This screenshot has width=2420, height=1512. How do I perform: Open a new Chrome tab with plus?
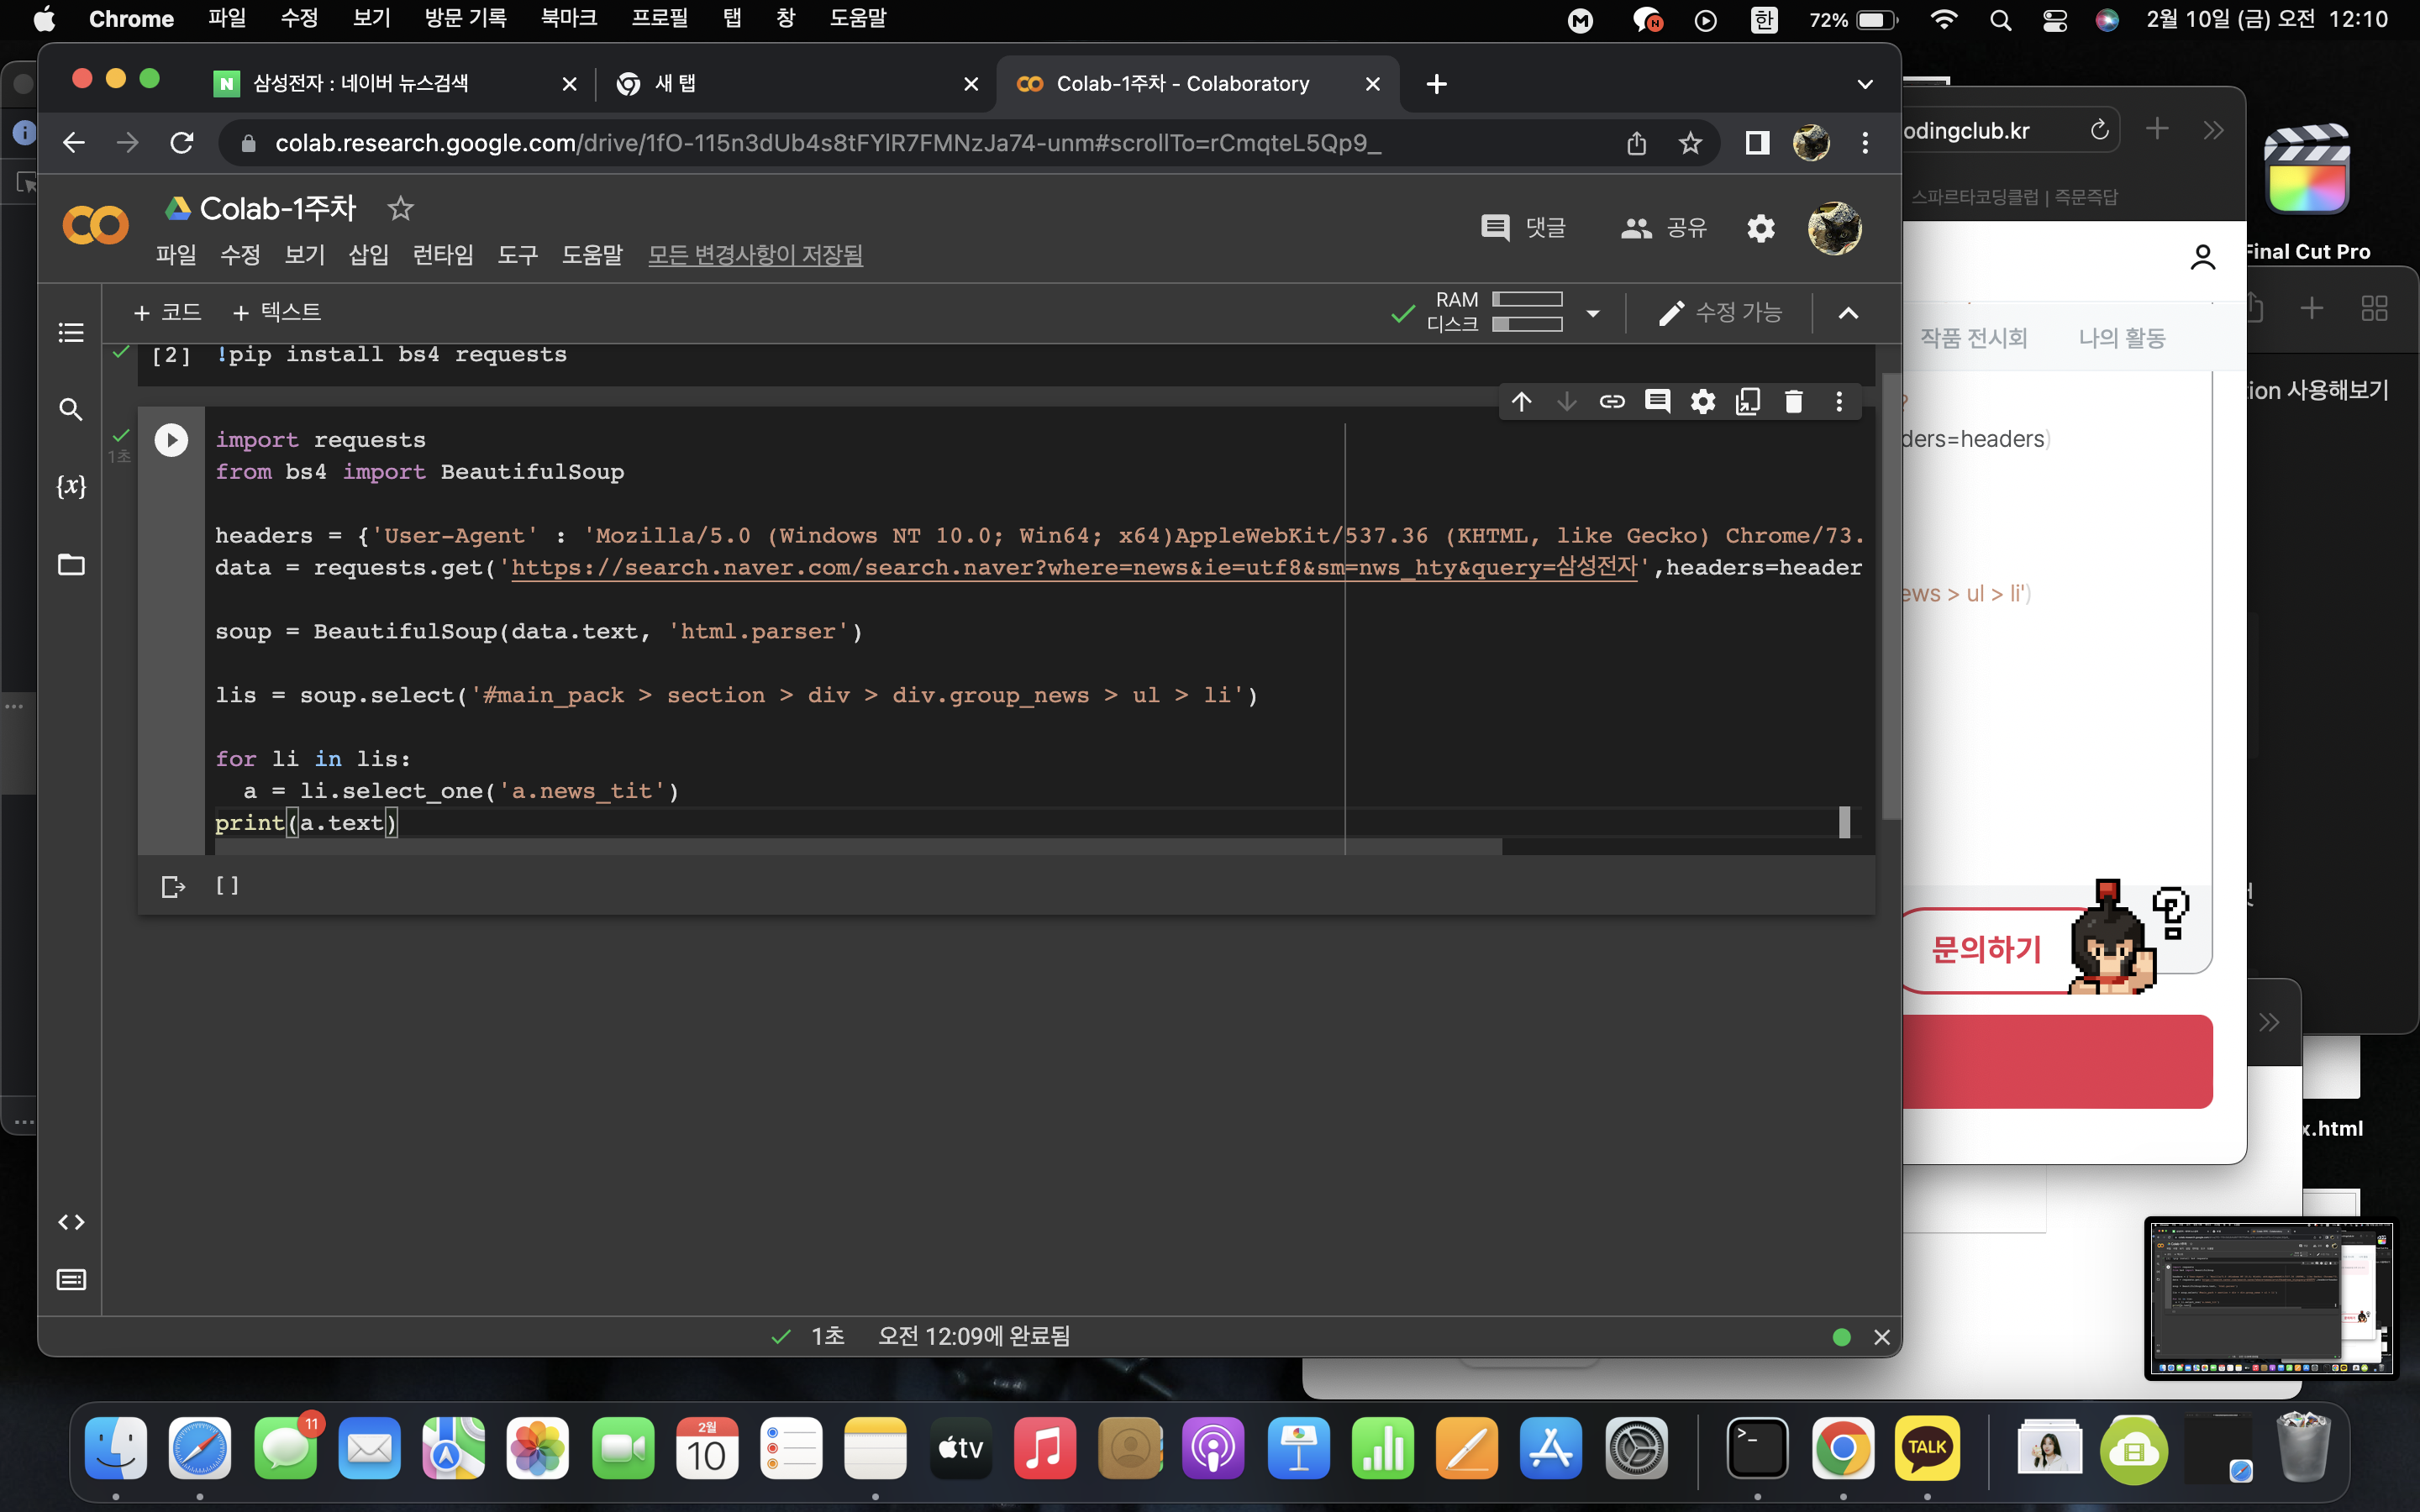(x=1436, y=84)
